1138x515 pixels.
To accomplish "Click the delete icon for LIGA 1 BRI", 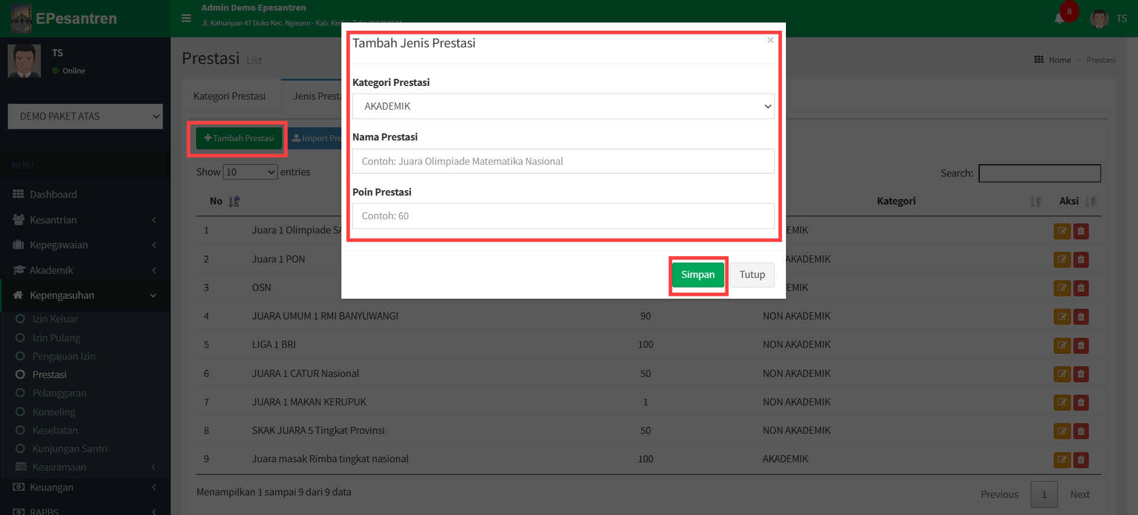I will point(1081,346).
